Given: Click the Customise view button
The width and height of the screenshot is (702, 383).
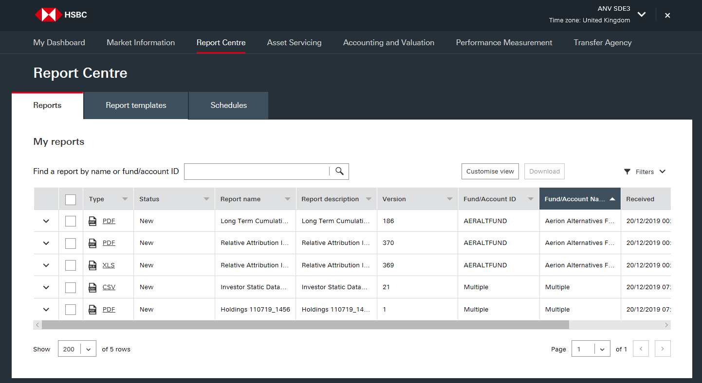Looking at the screenshot, I should coord(490,171).
